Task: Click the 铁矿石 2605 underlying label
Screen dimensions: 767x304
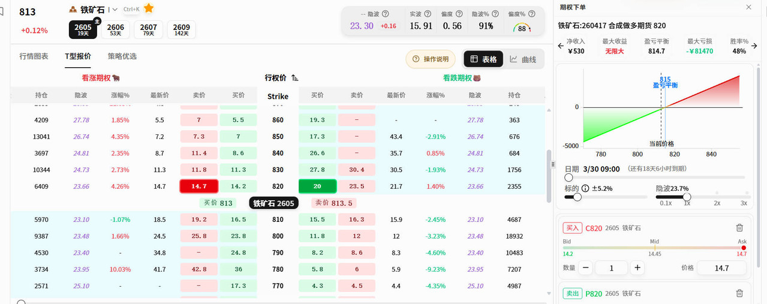Action: 273,203
